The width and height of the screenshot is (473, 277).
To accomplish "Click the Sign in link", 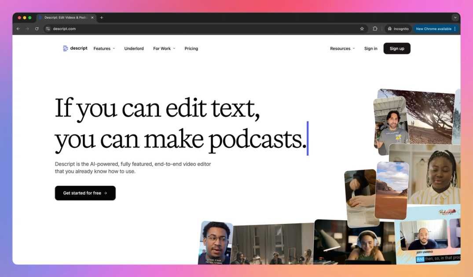I will pyautogui.click(x=370, y=48).
